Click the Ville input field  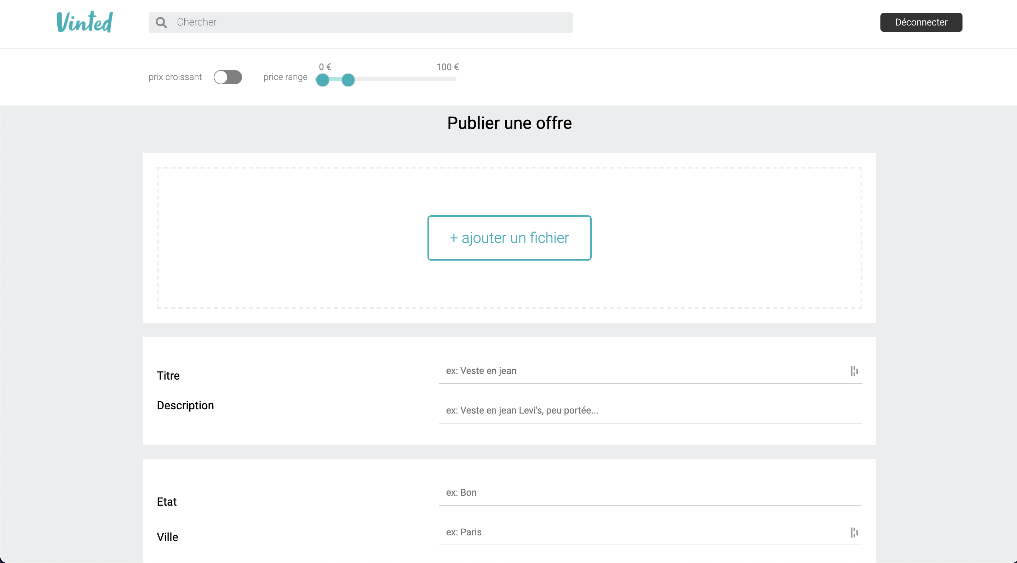coord(632,533)
